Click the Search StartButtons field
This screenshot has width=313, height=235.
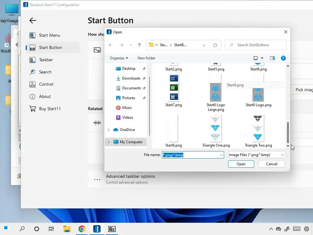point(256,45)
